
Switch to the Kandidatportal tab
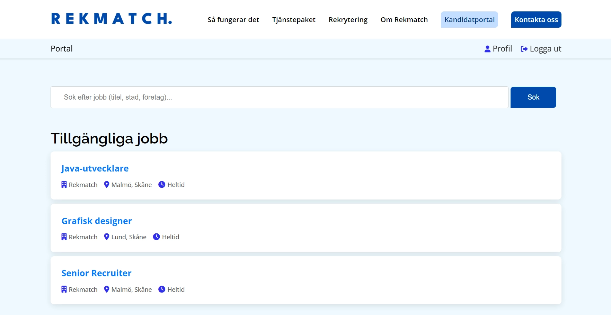[x=469, y=20]
